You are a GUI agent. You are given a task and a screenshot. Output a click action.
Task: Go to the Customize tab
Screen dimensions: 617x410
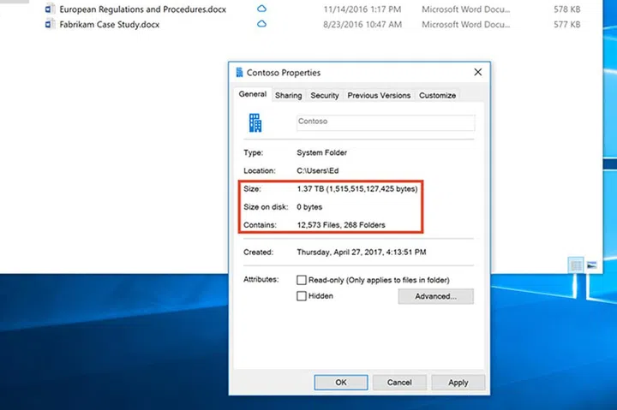pos(437,96)
